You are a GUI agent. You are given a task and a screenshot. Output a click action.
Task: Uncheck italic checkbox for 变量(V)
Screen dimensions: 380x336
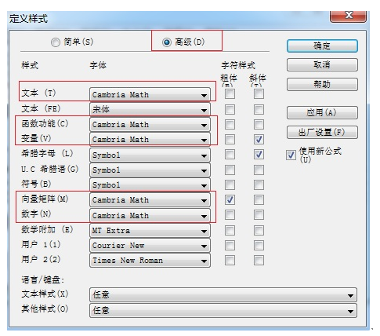tap(259, 140)
